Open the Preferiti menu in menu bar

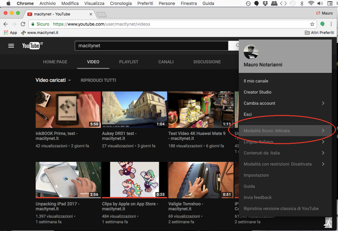[145, 3]
